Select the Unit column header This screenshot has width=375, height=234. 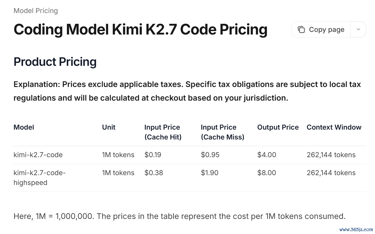pos(109,127)
